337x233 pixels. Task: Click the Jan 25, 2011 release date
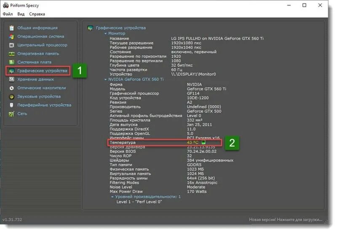click(x=199, y=125)
